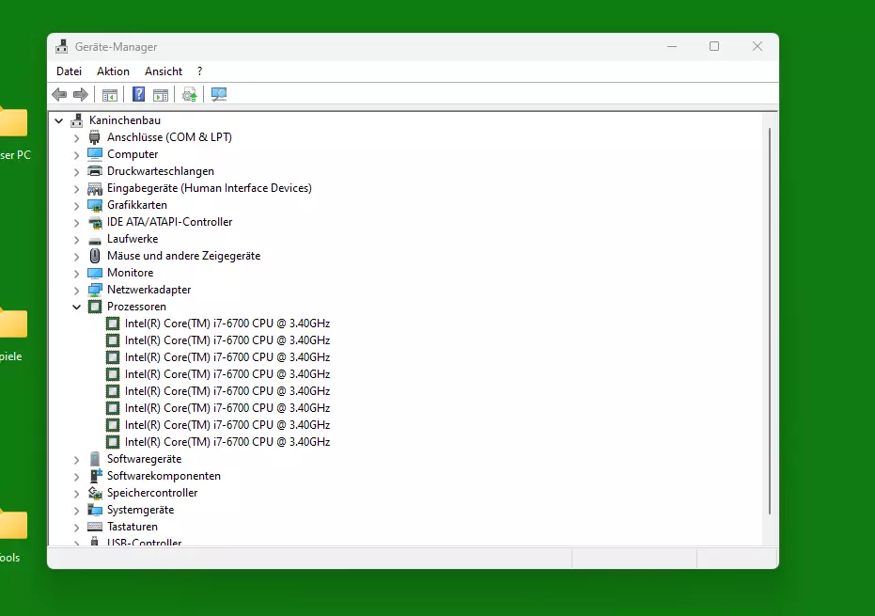Select the Grafikkarten display adapter icon
Screen dimensions: 875x616
click(95, 205)
